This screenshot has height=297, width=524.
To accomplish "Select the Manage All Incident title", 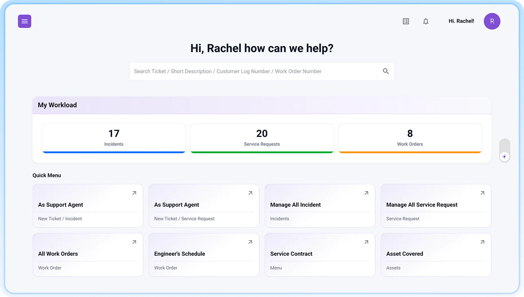I will [295, 205].
